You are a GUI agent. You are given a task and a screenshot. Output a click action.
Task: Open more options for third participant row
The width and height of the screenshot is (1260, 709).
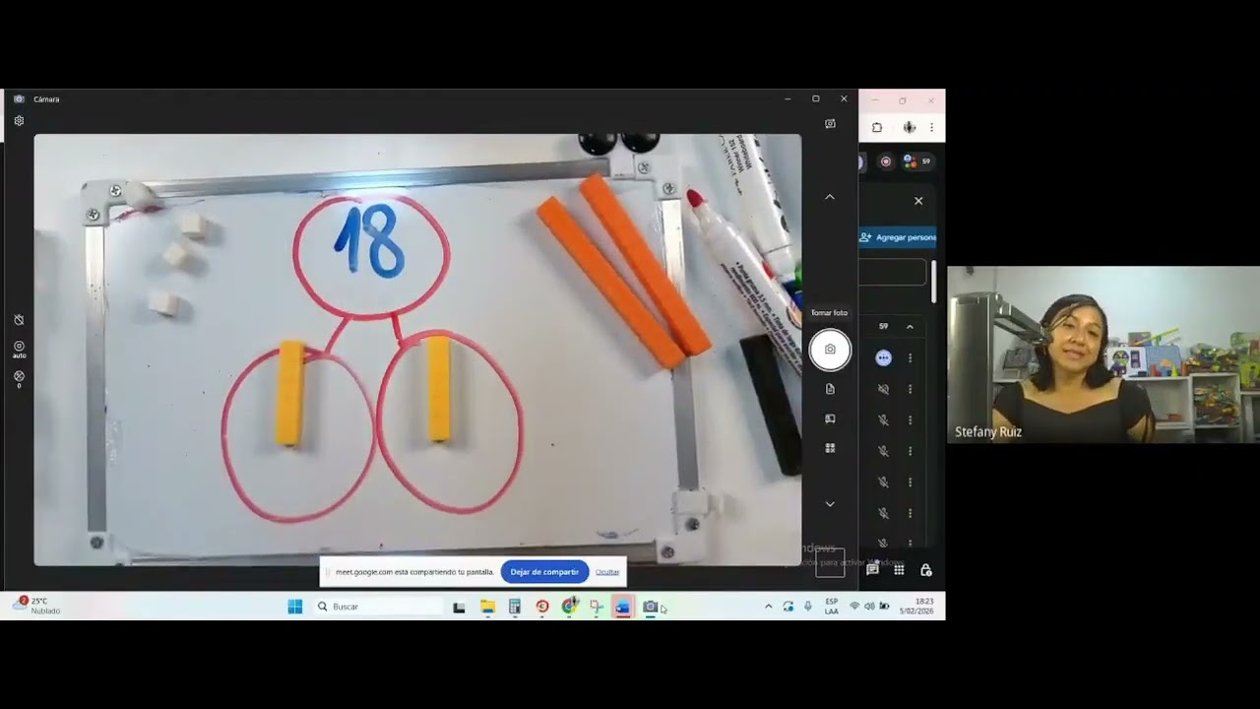910,420
